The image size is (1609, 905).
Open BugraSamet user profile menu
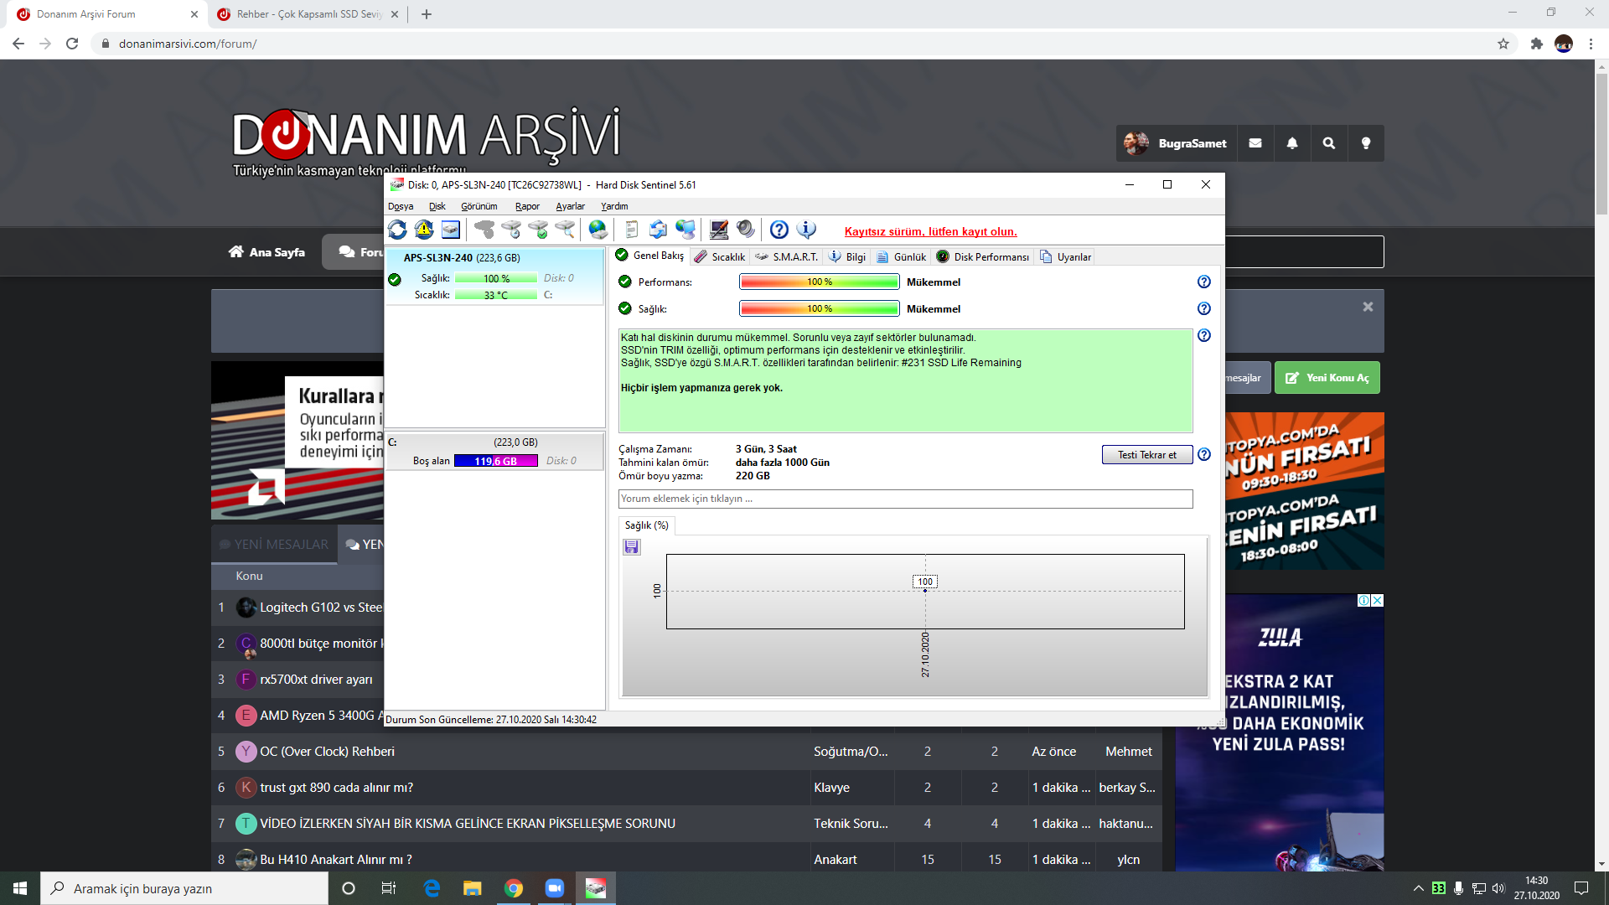tap(1176, 143)
